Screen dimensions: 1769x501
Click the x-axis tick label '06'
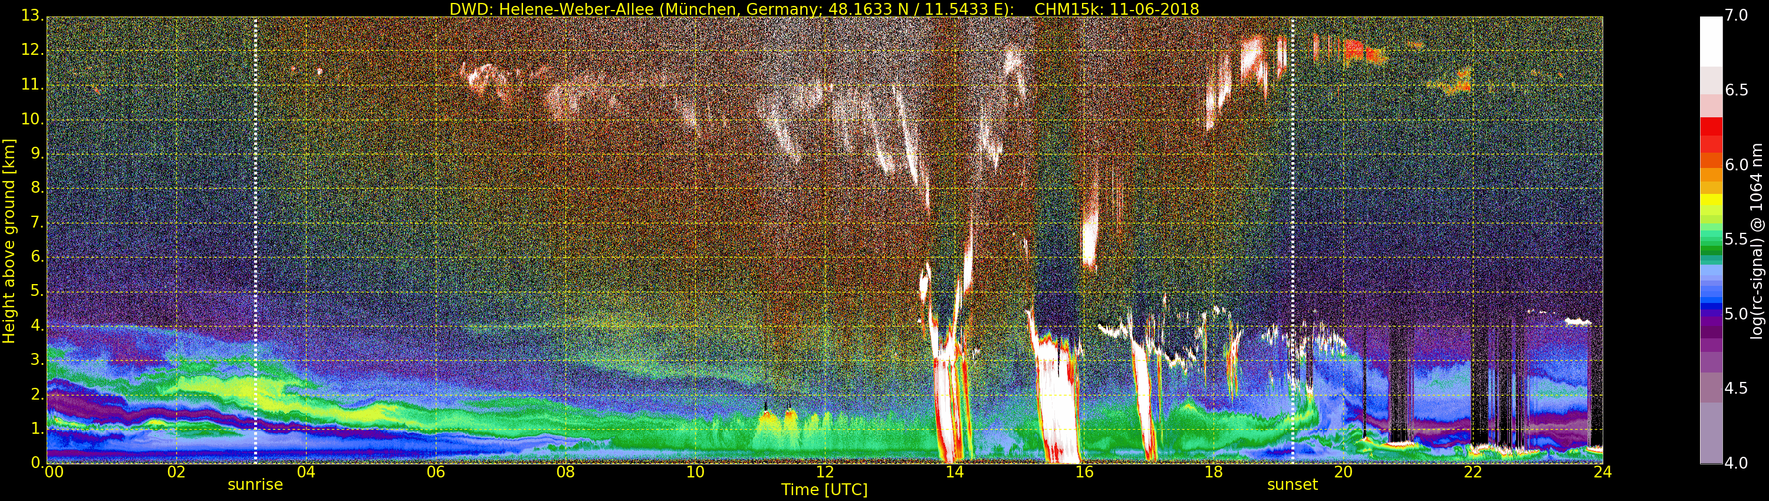pos(436,472)
